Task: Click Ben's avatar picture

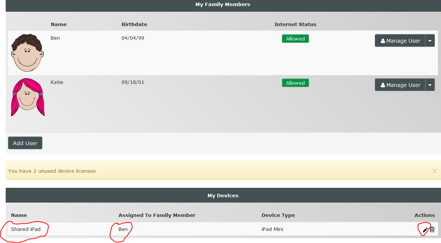Action: (27, 53)
